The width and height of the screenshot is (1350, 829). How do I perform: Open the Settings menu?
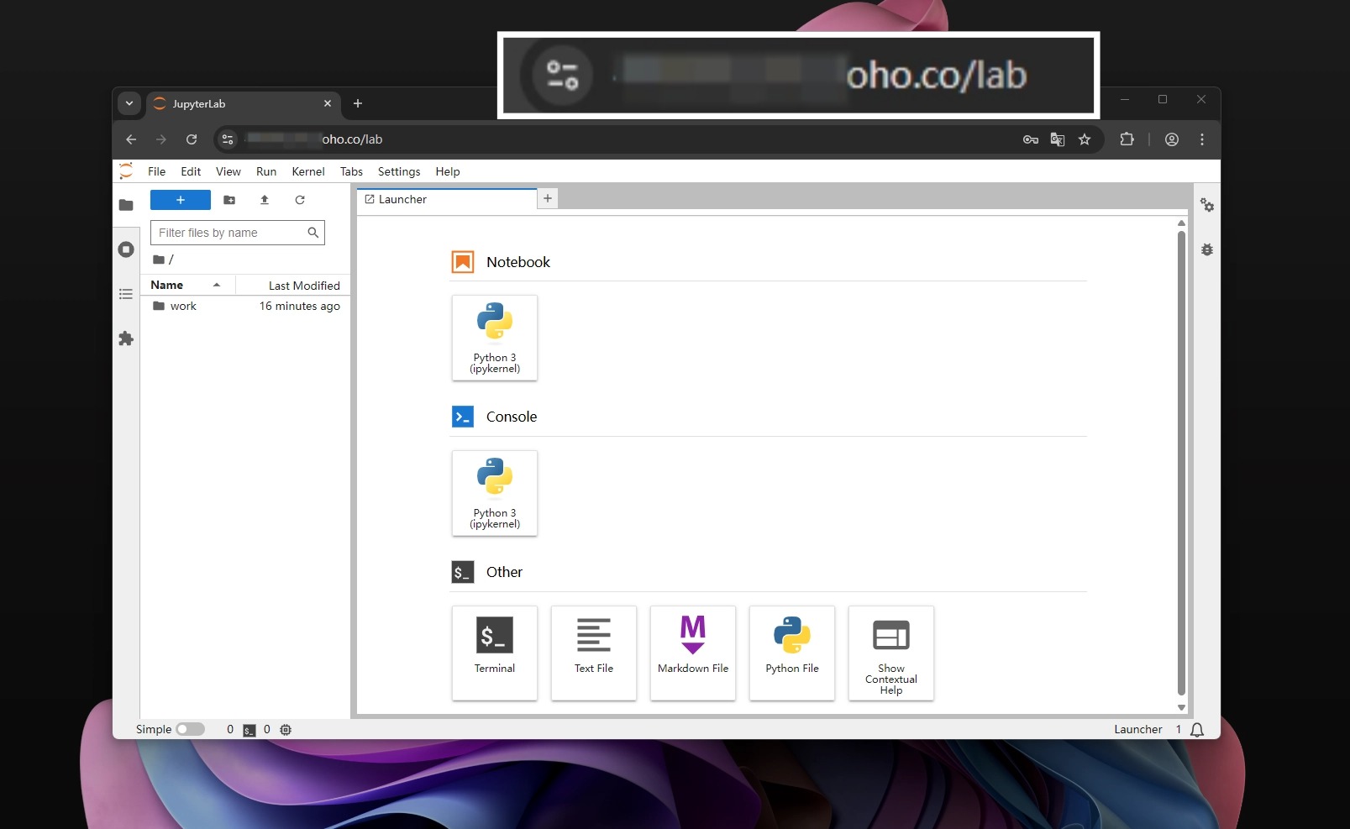tap(399, 171)
